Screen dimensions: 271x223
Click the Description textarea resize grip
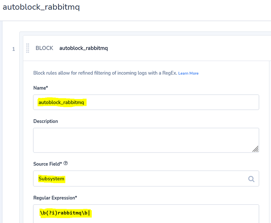click(x=255, y=149)
